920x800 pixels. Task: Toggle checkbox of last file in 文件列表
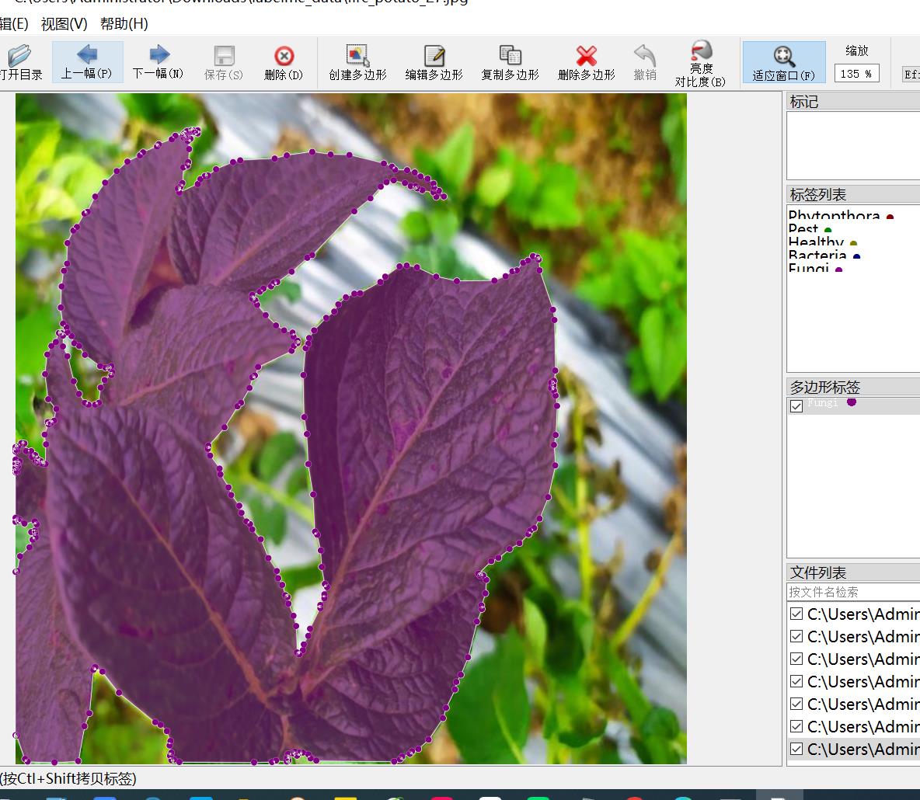tap(796, 749)
